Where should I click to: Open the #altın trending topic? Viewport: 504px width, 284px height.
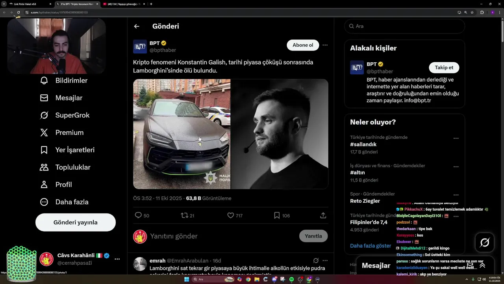coord(358,173)
